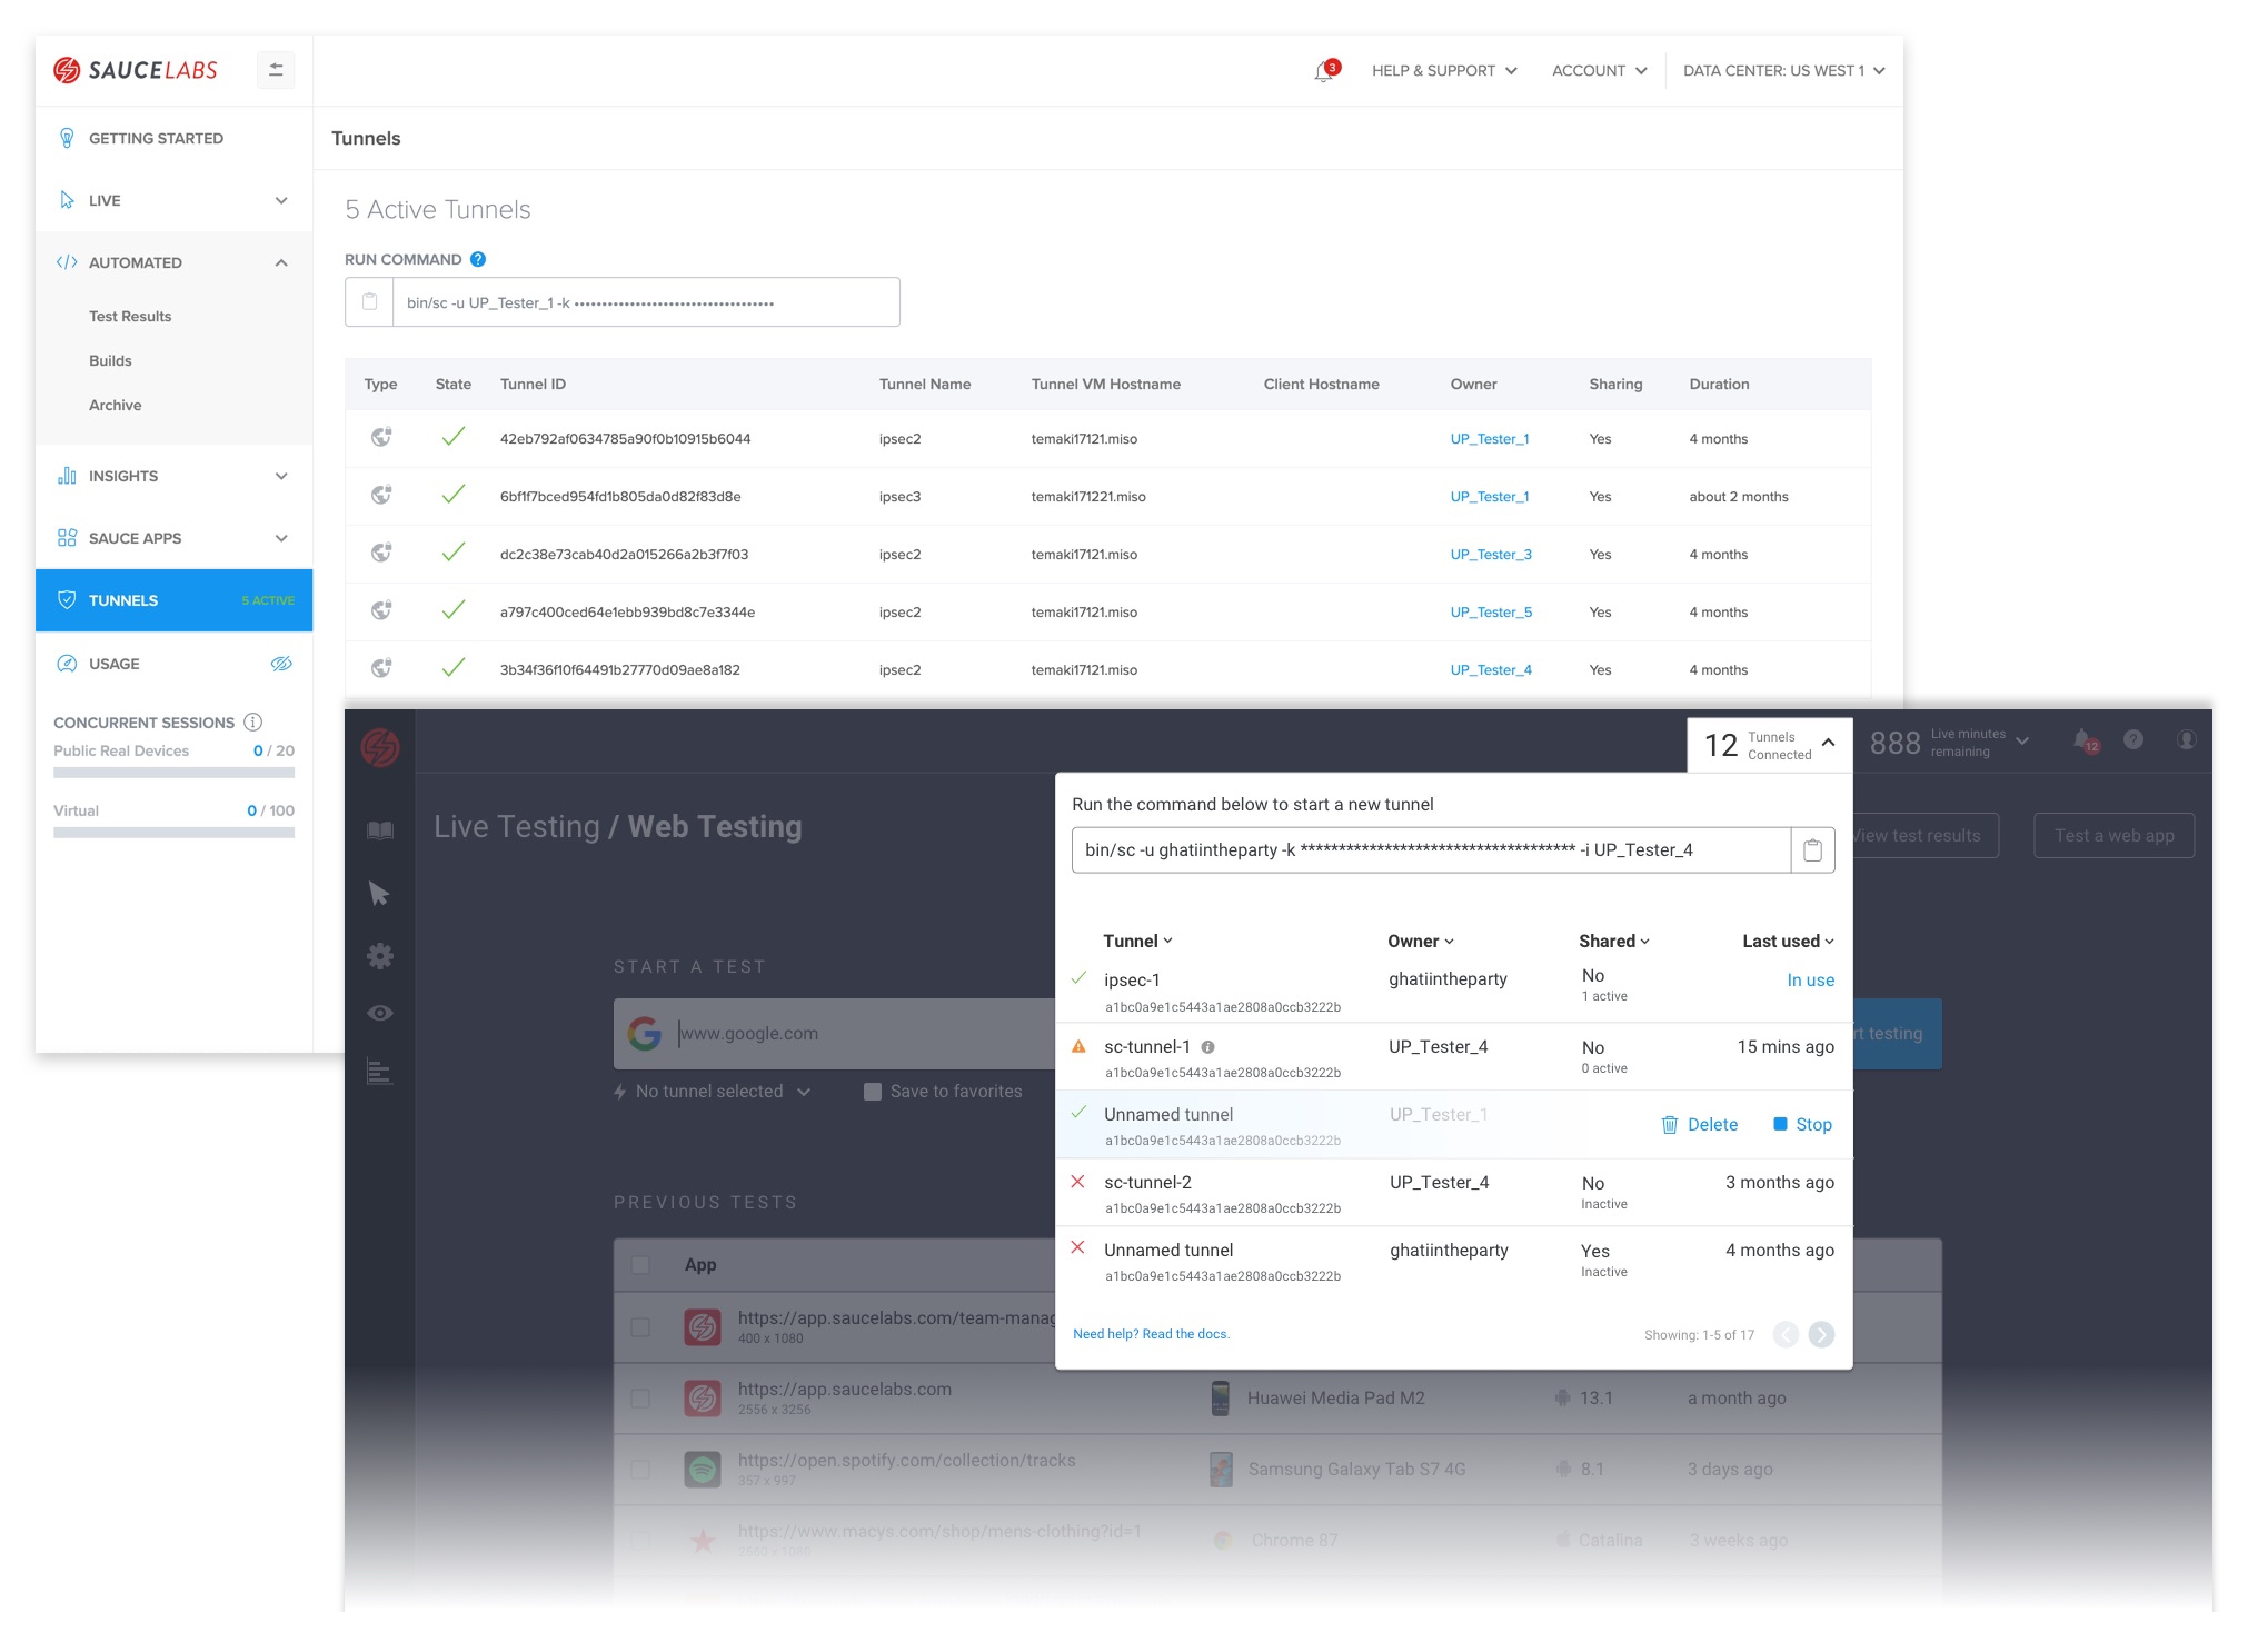Expand the Live menu section
Viewport: 2248px width, 1652px height.
[x=174, y=201]
